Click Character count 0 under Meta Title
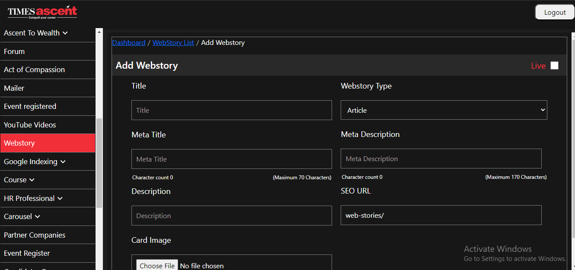The image size is (575, 270). [153, 178]
